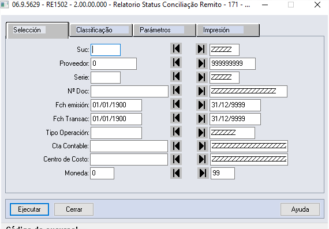Click the Nº Doc start input field
The height and width of the screenshot is (229, 329).
[x=129, y=92]
